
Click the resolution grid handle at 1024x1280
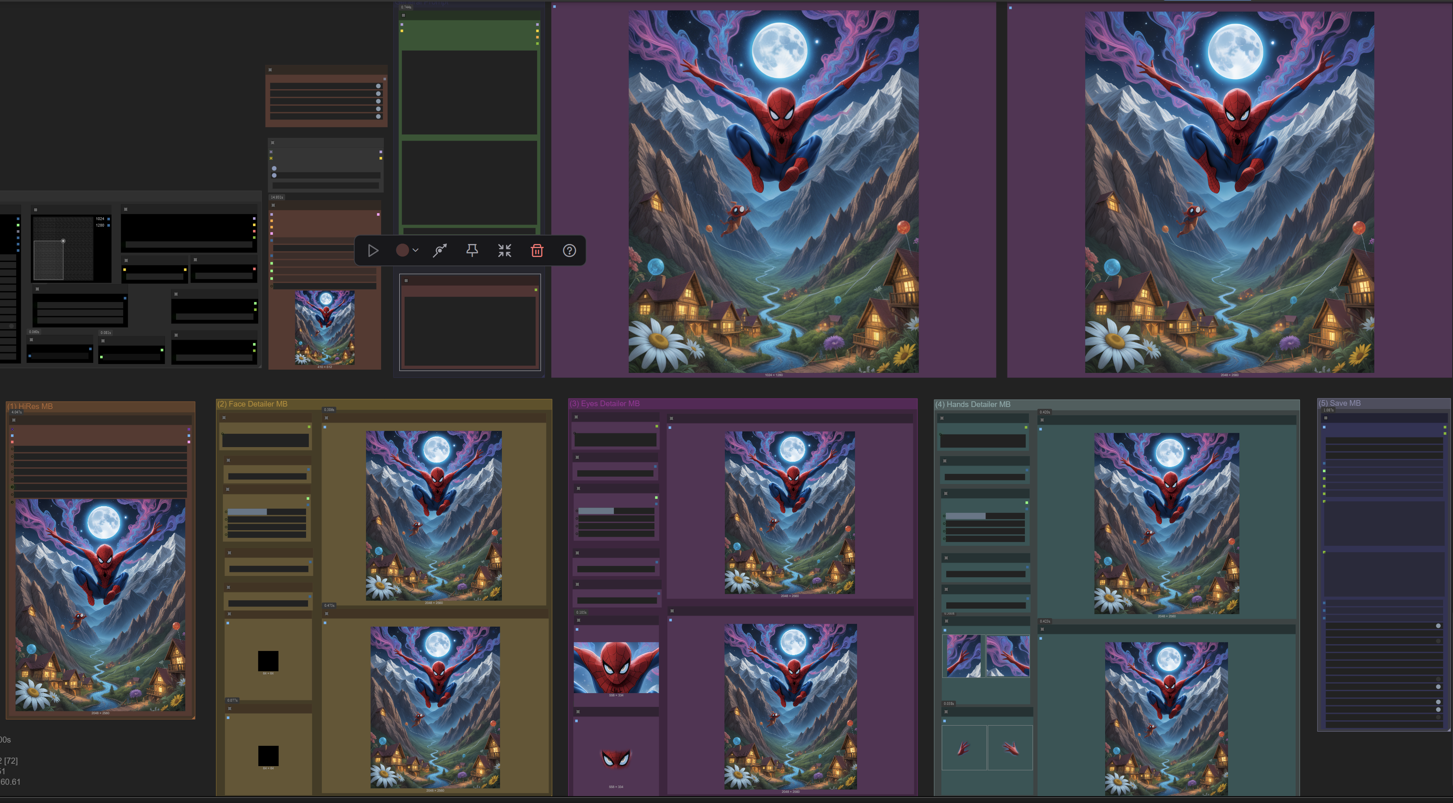(63, 241)
